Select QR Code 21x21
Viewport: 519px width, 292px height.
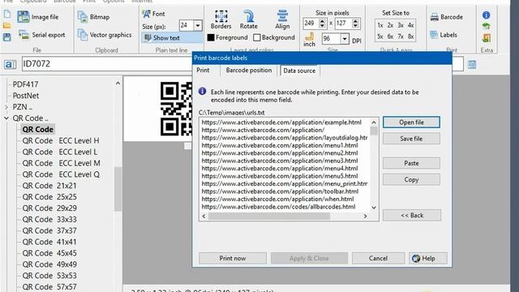[x=49, y=186]
